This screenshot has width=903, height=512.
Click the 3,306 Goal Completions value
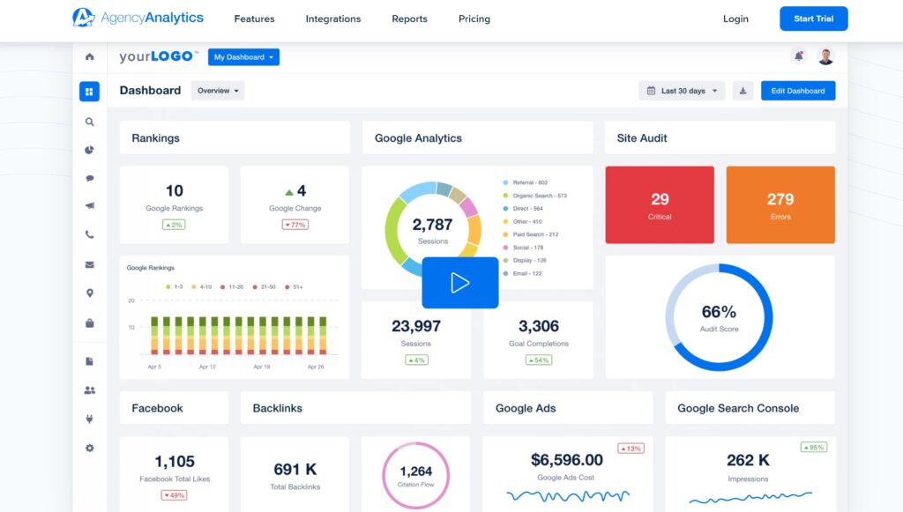(x=539, y=326)
